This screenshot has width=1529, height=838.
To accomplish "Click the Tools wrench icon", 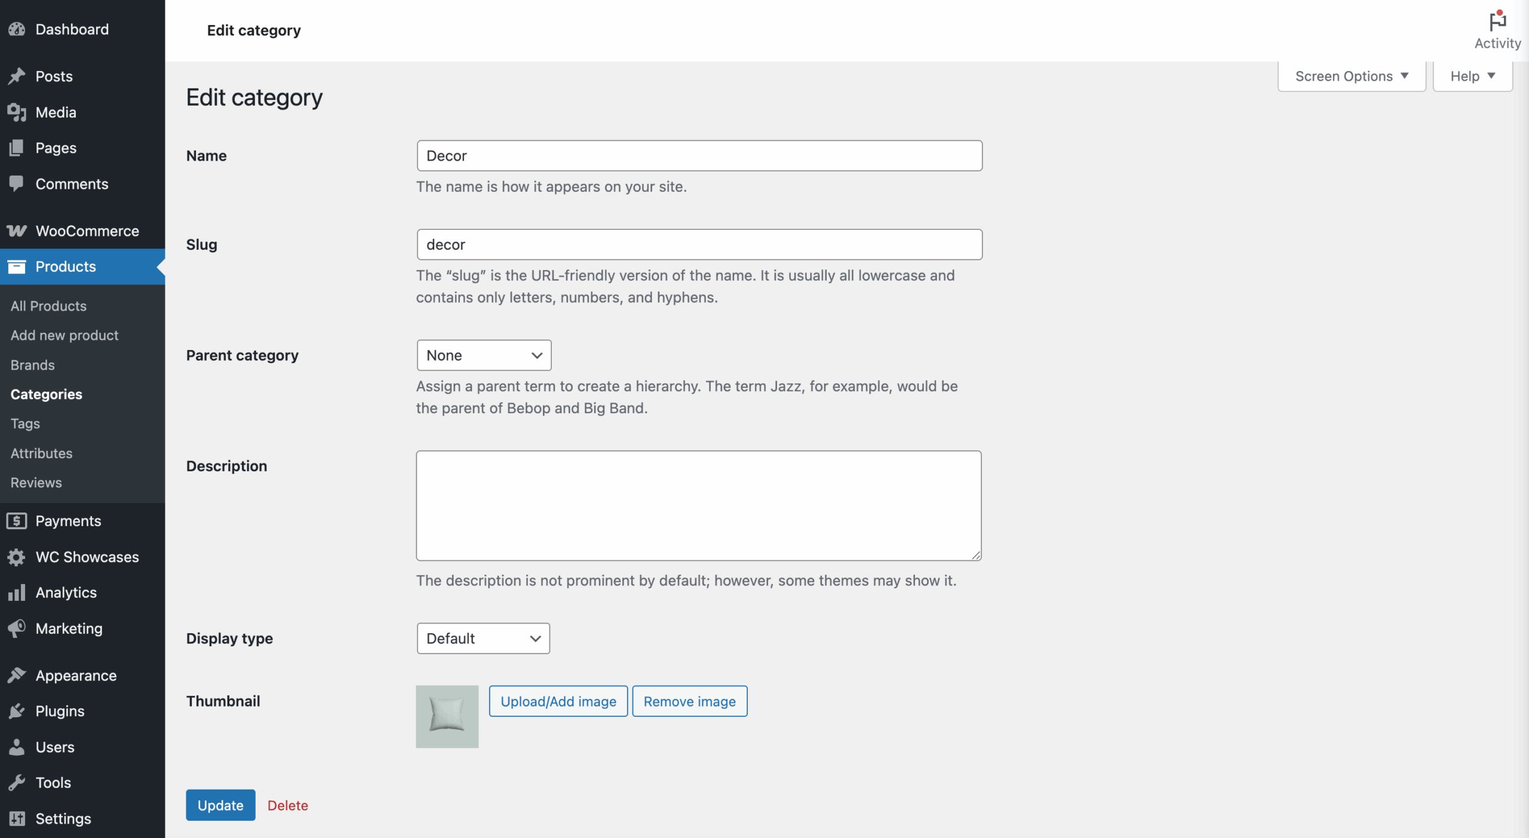I will pos(17,782).
